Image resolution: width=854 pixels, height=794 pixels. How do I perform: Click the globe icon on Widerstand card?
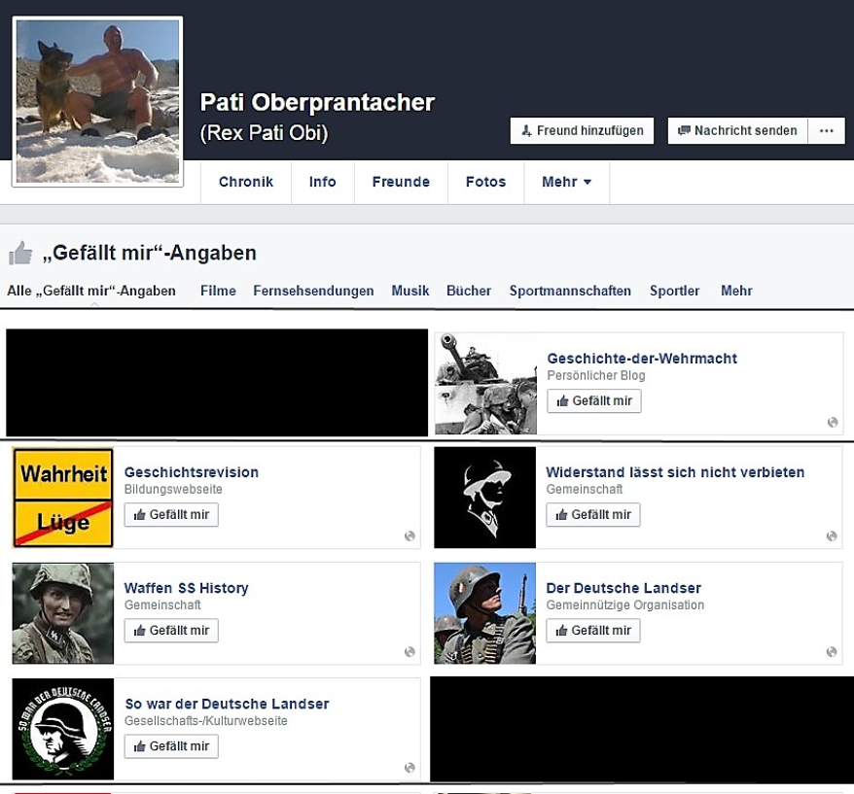pos(831,536)
